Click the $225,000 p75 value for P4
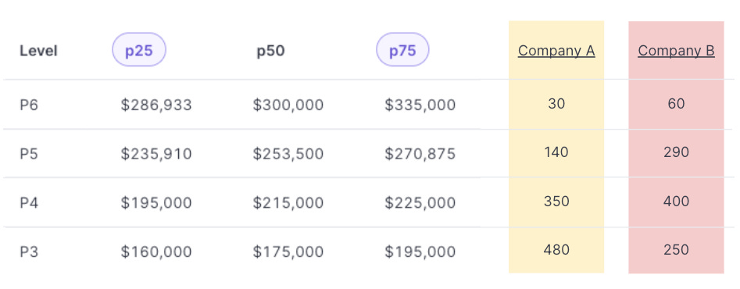The image size is (740, 289). coord(420,203)
